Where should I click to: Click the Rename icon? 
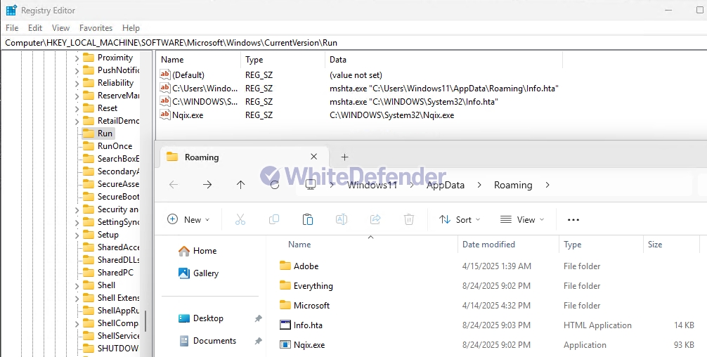pyautogui.click(x=342, y=219)
